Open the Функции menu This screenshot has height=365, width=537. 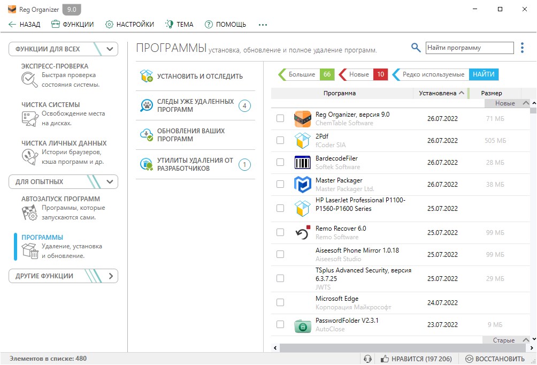click(72, 24)
